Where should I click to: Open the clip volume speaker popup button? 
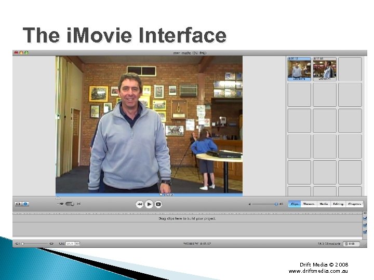click(77, 244)
